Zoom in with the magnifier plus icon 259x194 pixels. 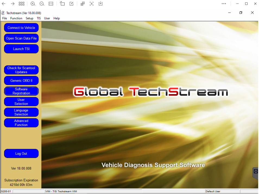click(x=33, y=4)
